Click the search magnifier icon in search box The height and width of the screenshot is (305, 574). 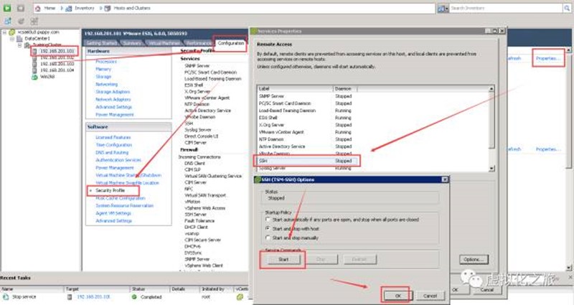(x=567, y=8)
